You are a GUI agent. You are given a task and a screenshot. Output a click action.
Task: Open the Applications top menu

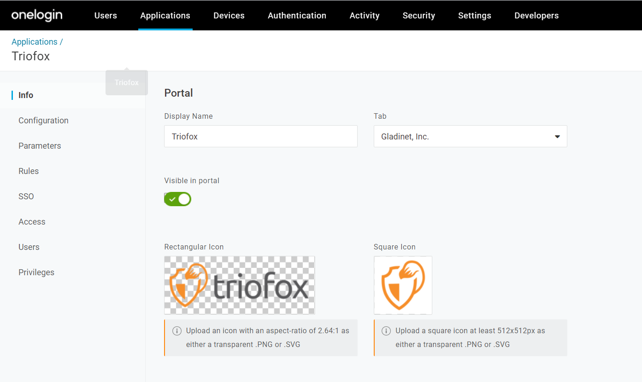[x=165, y=15]
